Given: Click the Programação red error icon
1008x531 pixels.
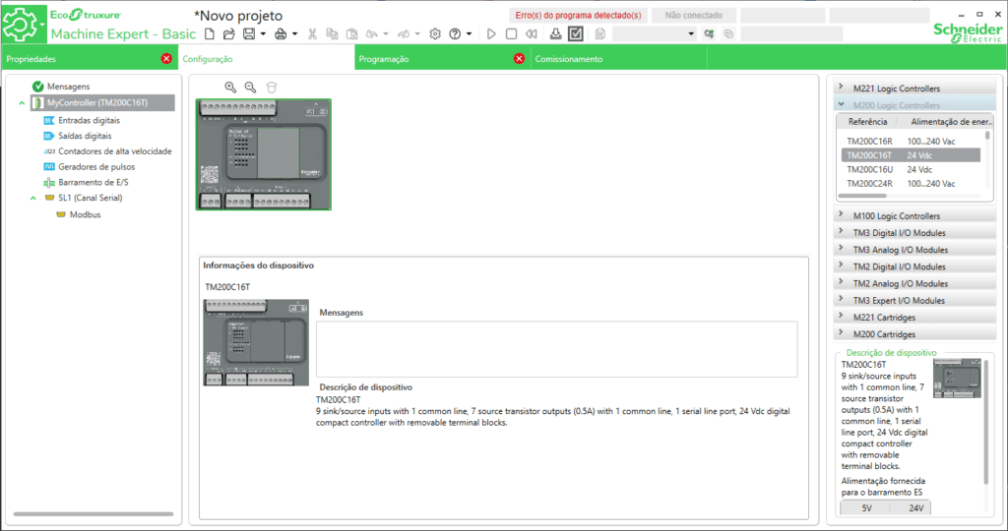Looking at the screenshot, I should pyautogui.click(x=520, y=58).
